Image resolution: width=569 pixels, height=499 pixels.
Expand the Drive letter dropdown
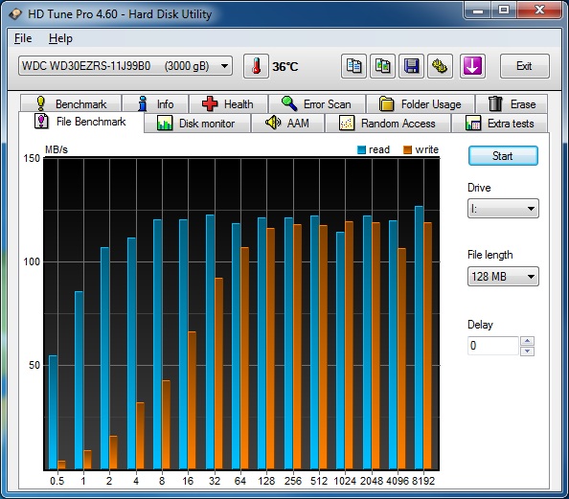[x=503, y=209]
